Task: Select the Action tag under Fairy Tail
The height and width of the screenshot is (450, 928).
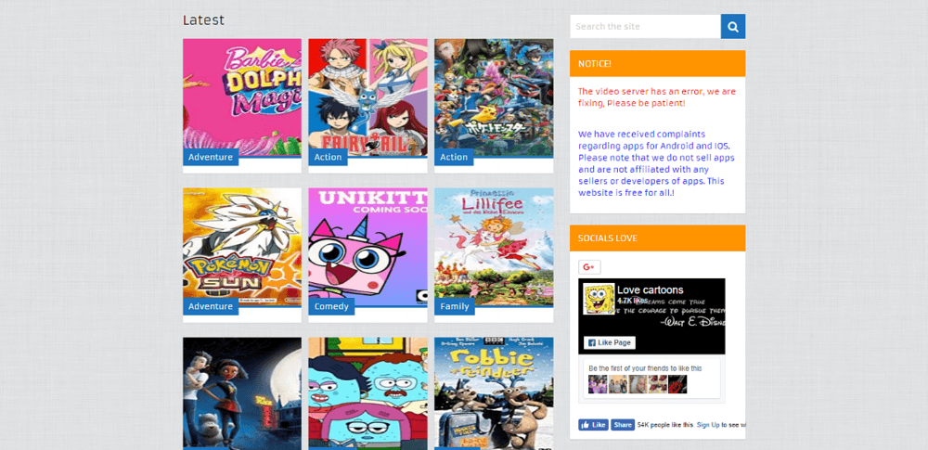Action: coord(328,157)
